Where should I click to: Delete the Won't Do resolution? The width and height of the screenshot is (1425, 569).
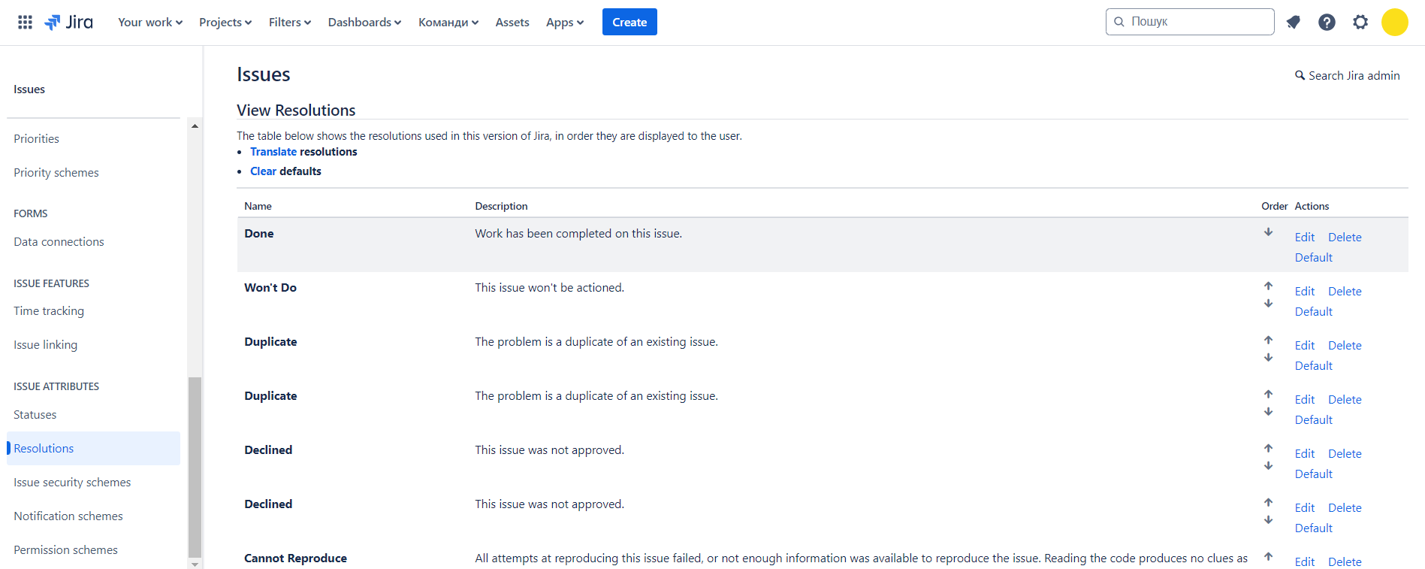[x=1345, y=291]
